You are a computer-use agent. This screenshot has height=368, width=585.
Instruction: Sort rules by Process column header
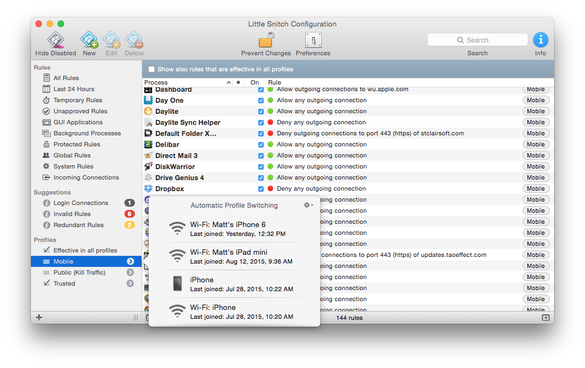point(187,82)
